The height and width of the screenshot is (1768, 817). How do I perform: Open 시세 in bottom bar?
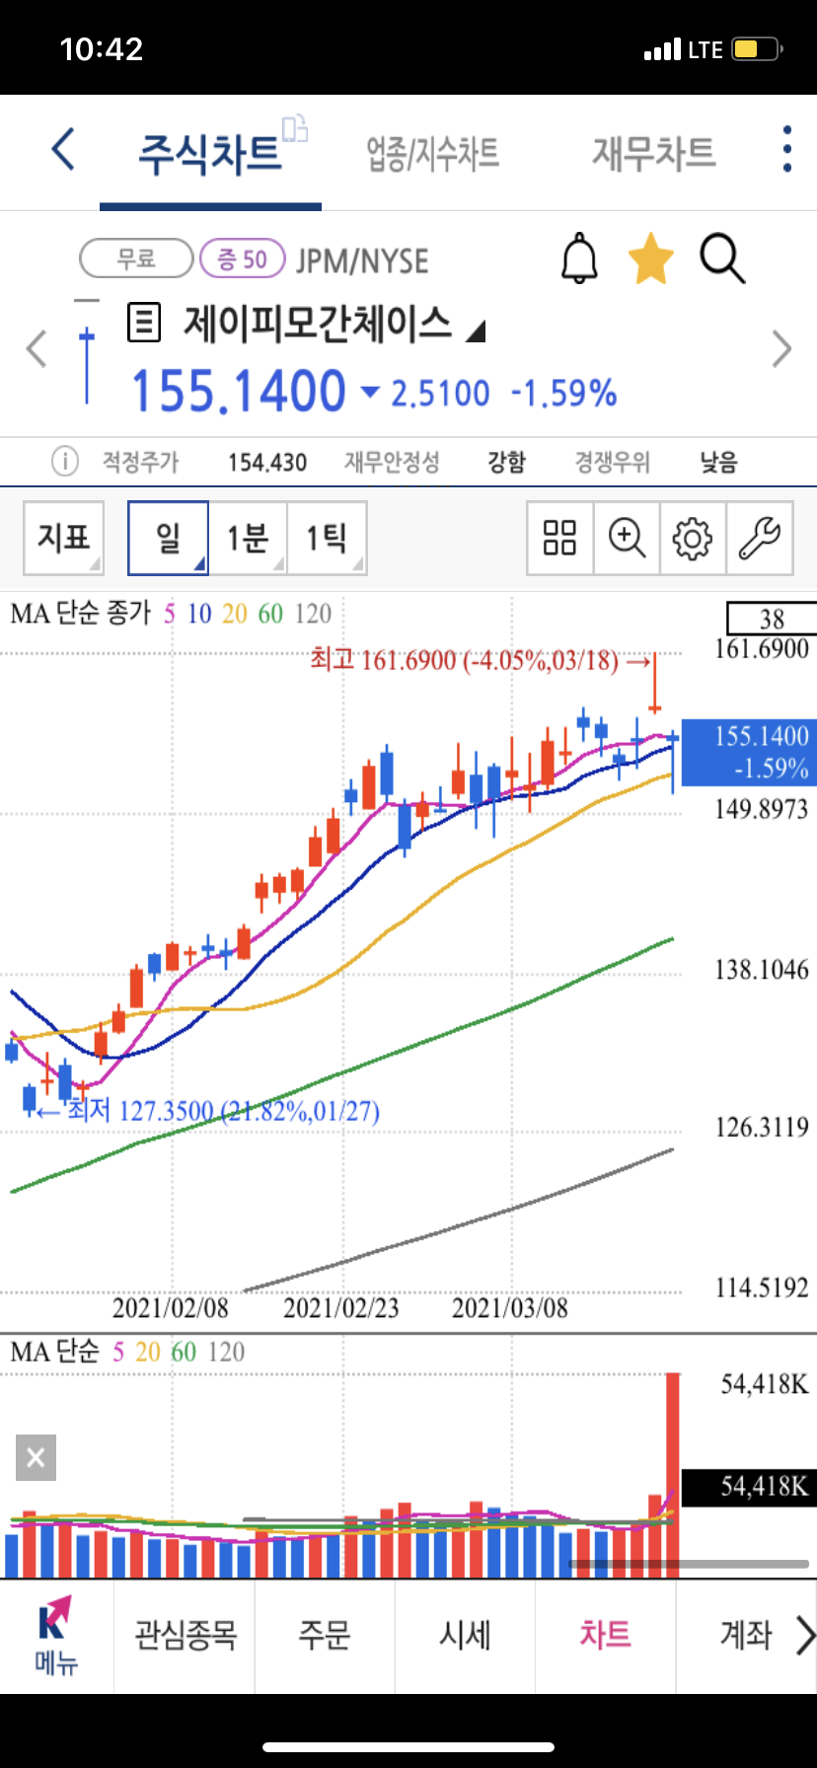coord(465,1635)
